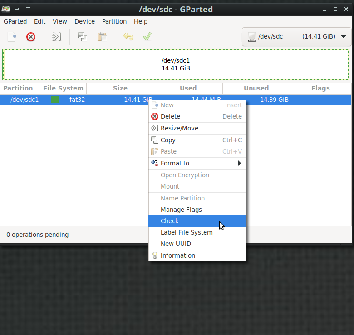Click the File System column header
Screen dimensions: 354x335
(x=63, y=88)
